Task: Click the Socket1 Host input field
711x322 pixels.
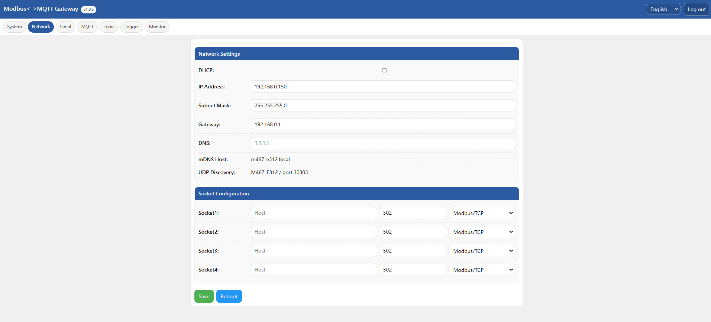Action: pyautogui.click(x=314, y=213)
